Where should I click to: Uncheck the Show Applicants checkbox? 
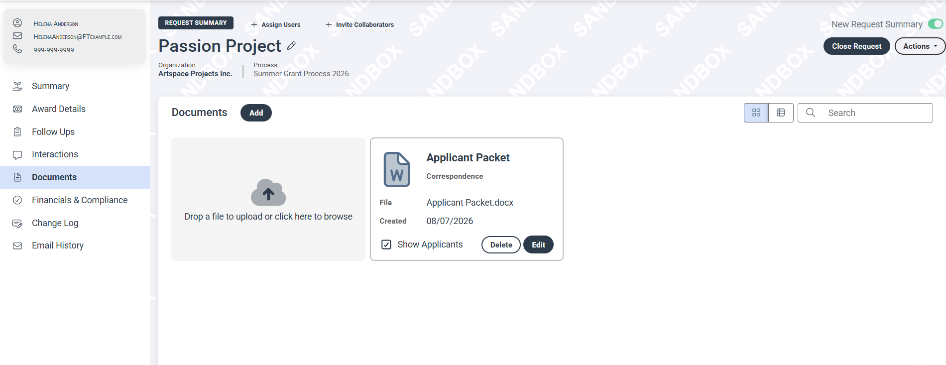point(386,244)
